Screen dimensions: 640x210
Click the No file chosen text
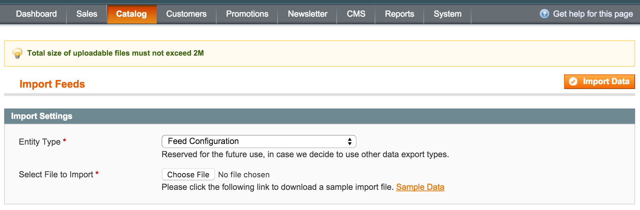[x=244, y=175]
